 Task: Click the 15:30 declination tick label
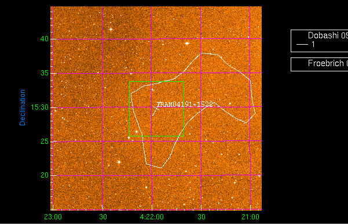(x=40, y=107)
